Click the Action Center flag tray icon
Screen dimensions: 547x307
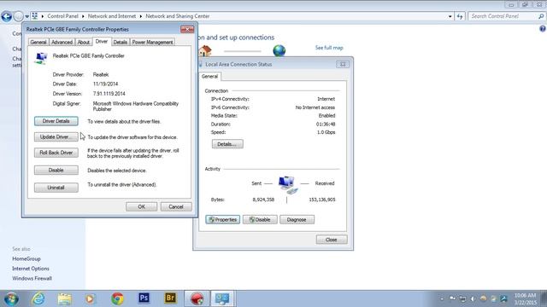point(452,298)
